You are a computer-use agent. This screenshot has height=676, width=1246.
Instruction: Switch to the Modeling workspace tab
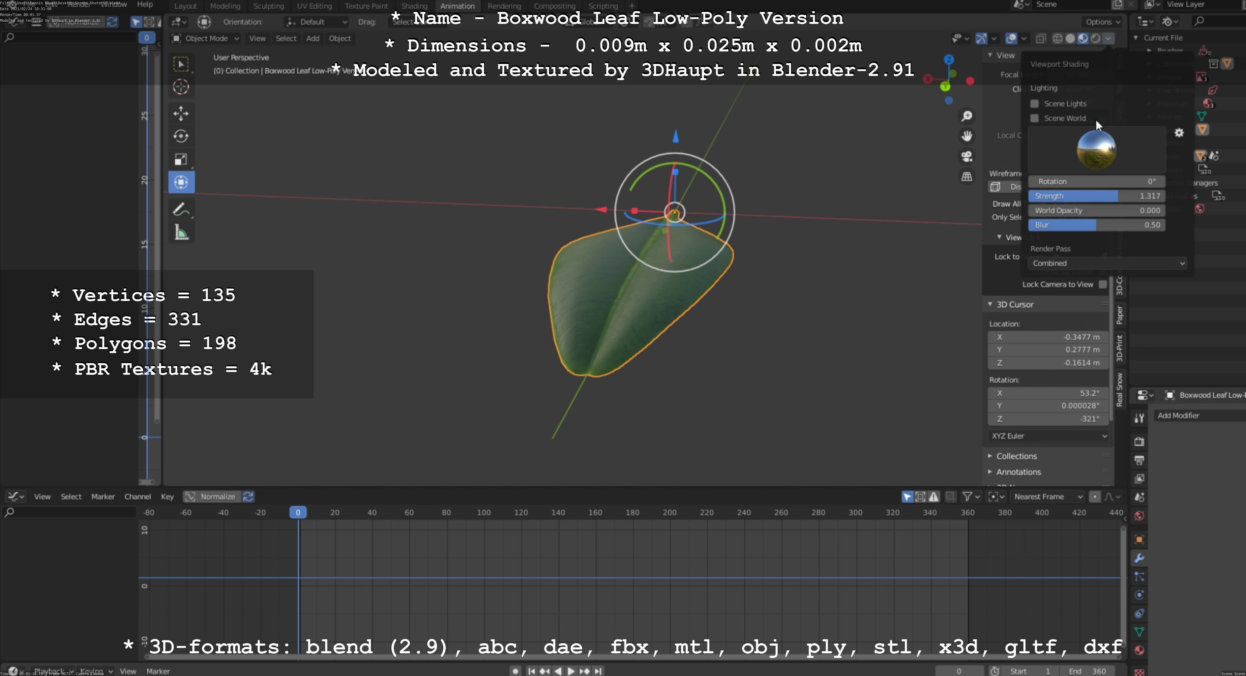pyautogui.click(x=225, y=6)
